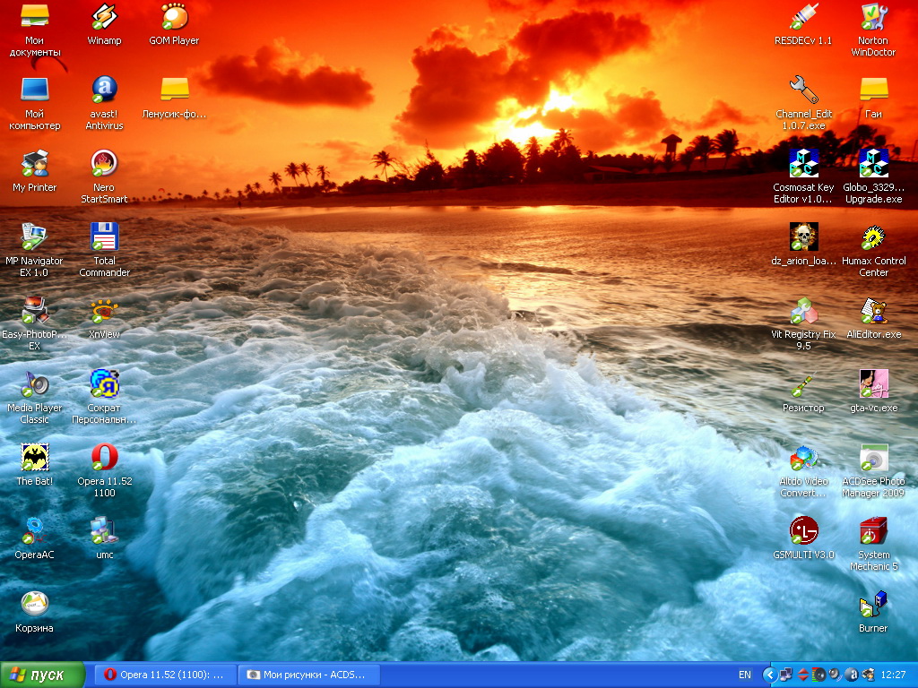Screen dimensions: 918x688
Task: Open the Winamp desktop shortcut
Action: pyautogui.click(x=104, y=16)
